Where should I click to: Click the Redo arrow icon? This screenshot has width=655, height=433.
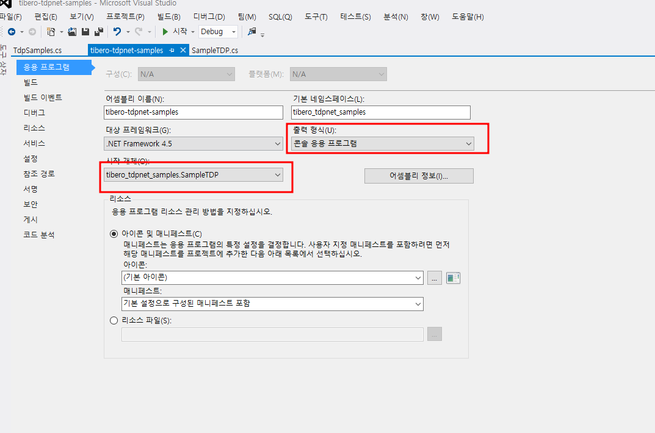[139, 32]
